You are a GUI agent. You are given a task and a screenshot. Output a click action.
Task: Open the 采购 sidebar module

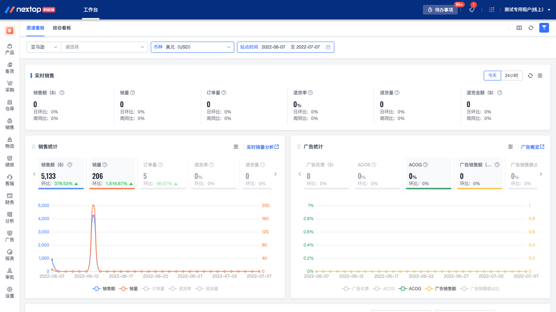[x=10, y=86]
